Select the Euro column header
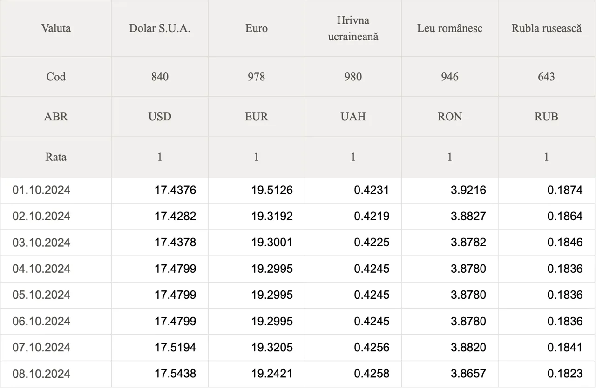The width and height of the screenshot is (596, 388). coord(257,28)
